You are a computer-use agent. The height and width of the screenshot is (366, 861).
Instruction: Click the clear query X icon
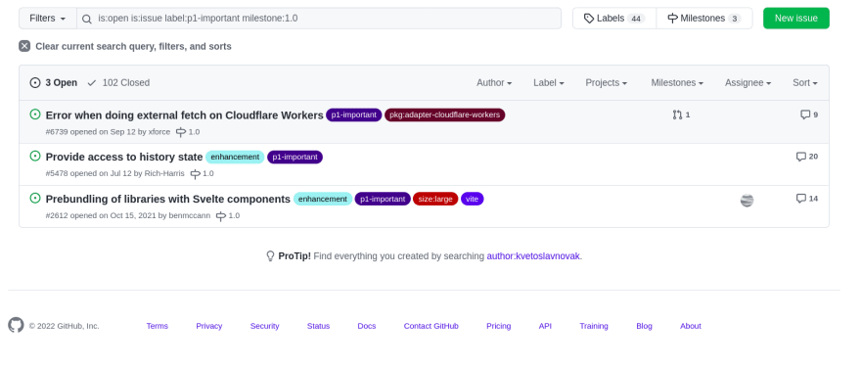pyautogui.click(x=24, y=46)
